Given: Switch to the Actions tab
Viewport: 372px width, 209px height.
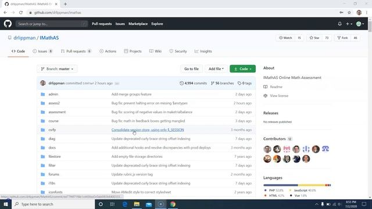Looking at the screenshot, I should (108, 51).
